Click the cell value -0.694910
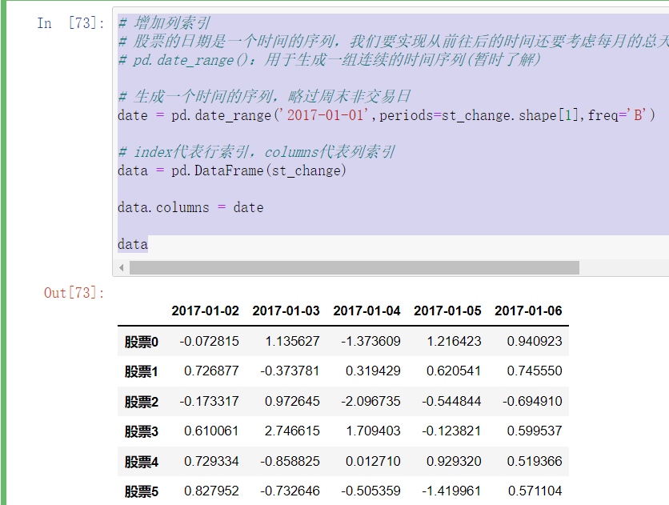The width and height of the screenshot is (669, 505). [x=532, y=401]
